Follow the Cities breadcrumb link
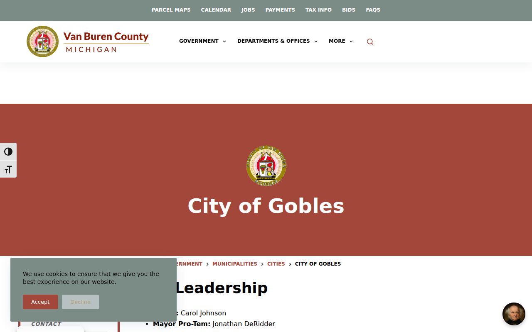Image resolution: width=532 pixels, height=332 pixels. pyautogui.click(x=276, y=264)
